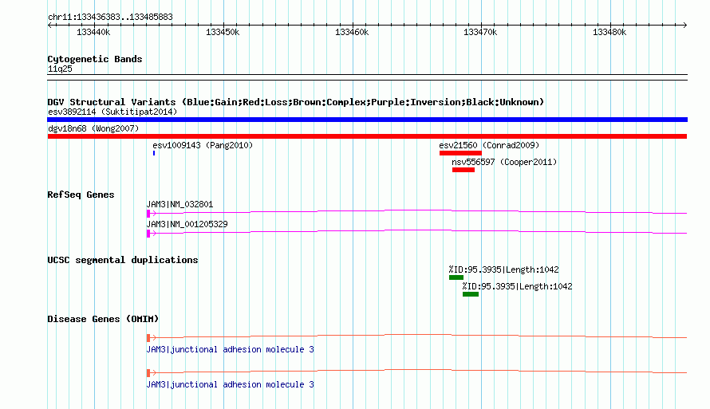Click the lower green segmental duplication bar
The width and height of the screenshot is (710, 409).
tap(471, 294)
